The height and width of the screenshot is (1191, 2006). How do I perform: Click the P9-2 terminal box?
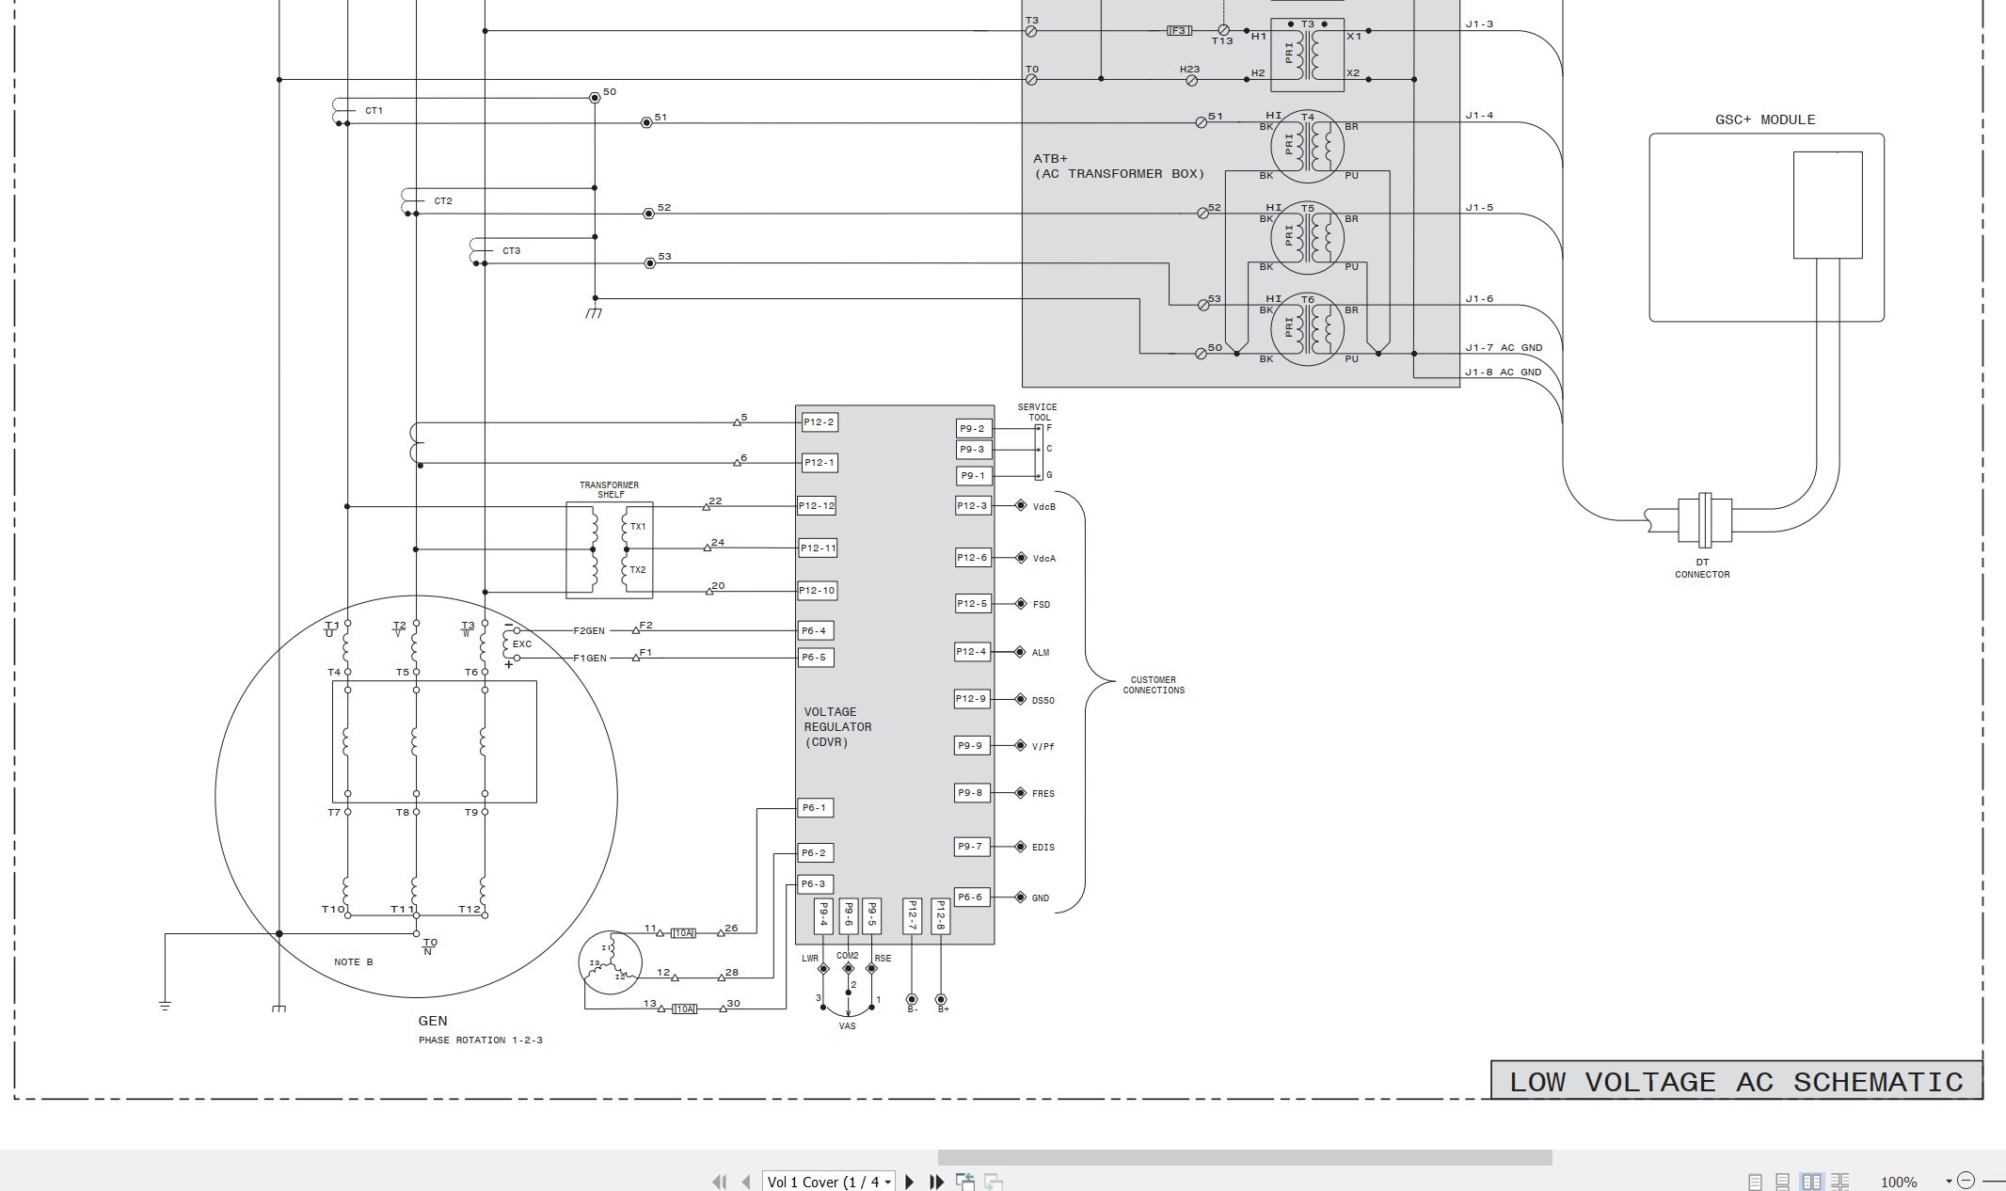pyautogui.click(x=973, y=429)
